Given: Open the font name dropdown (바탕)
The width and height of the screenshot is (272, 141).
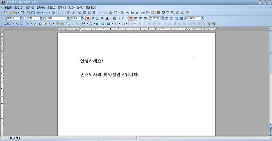Looking at the screenshot, I should coord(69,18).
